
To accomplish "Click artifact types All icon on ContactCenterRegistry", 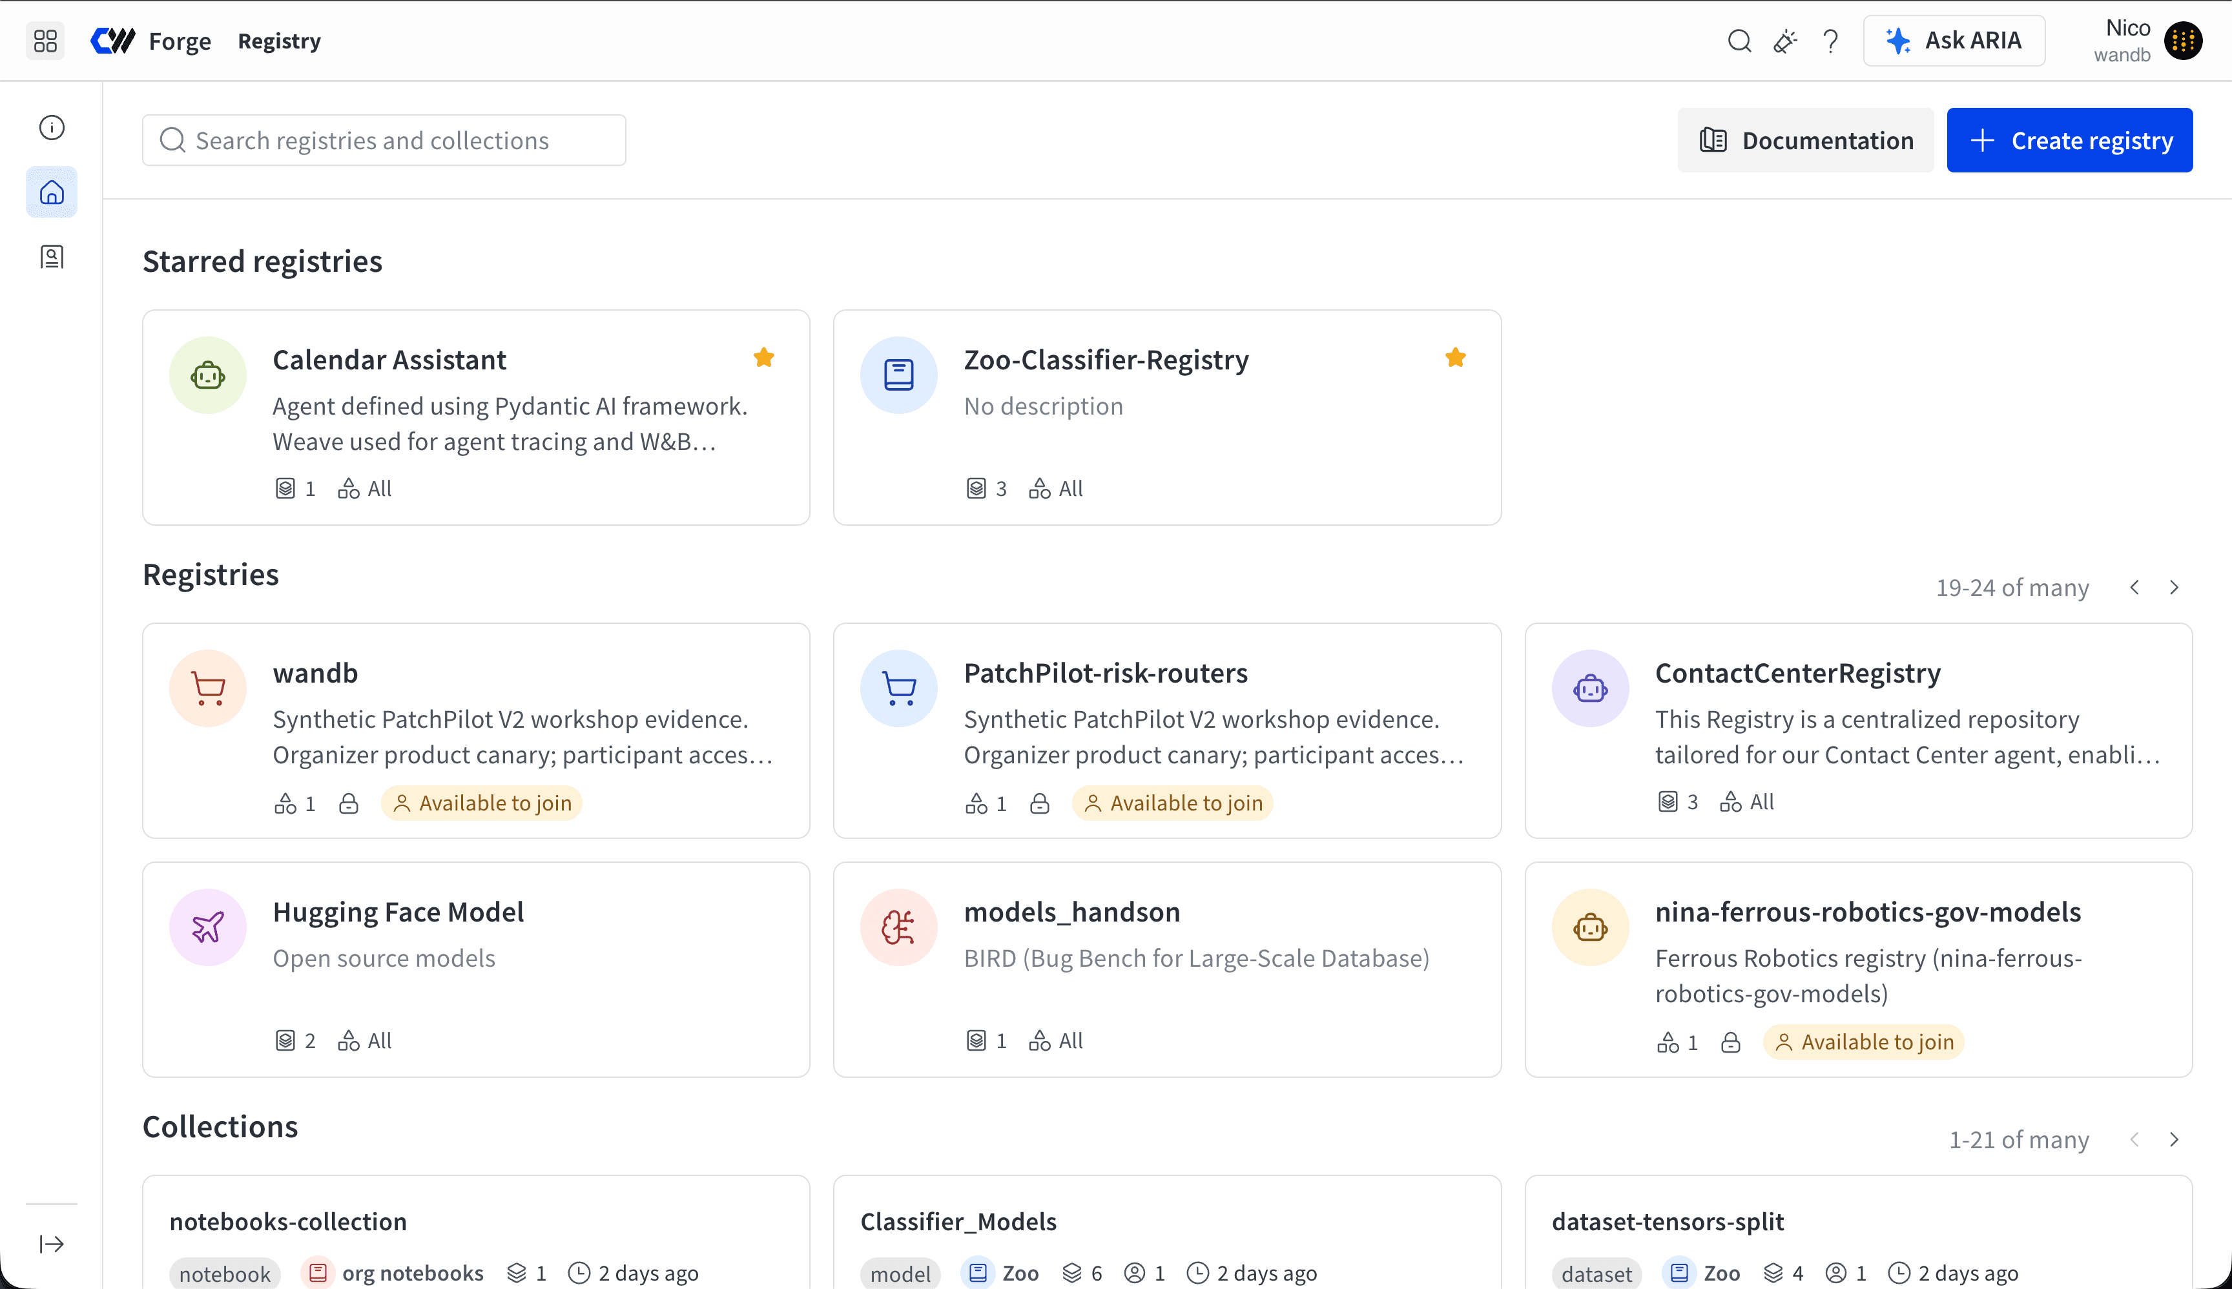I will [x=1731, y=802].
